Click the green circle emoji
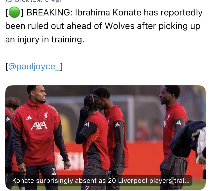Screen dimensions: 211x191 [x=14, y=12]
